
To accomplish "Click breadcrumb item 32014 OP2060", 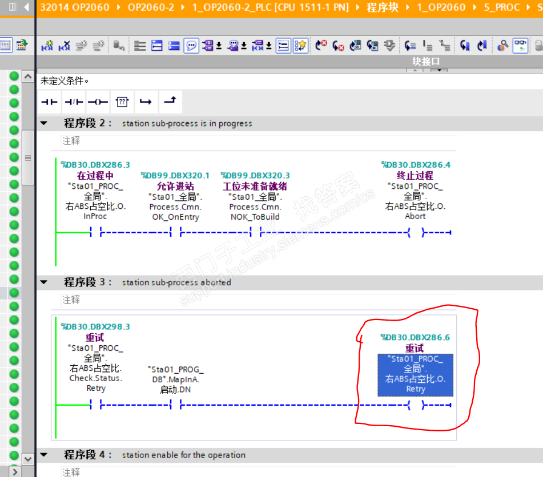I will pyautogui.click(x=75, y=7).
